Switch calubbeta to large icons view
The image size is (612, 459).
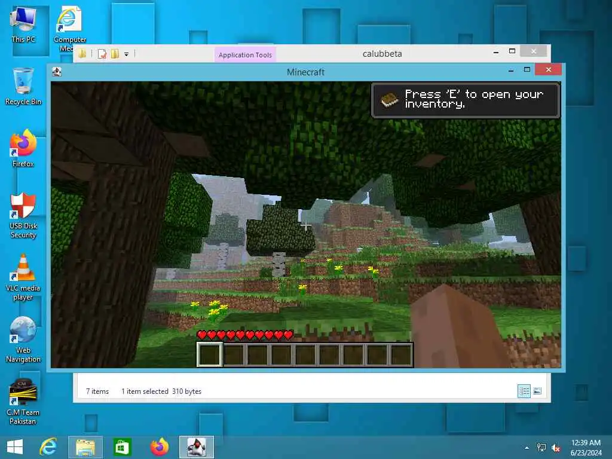point(537,391)
